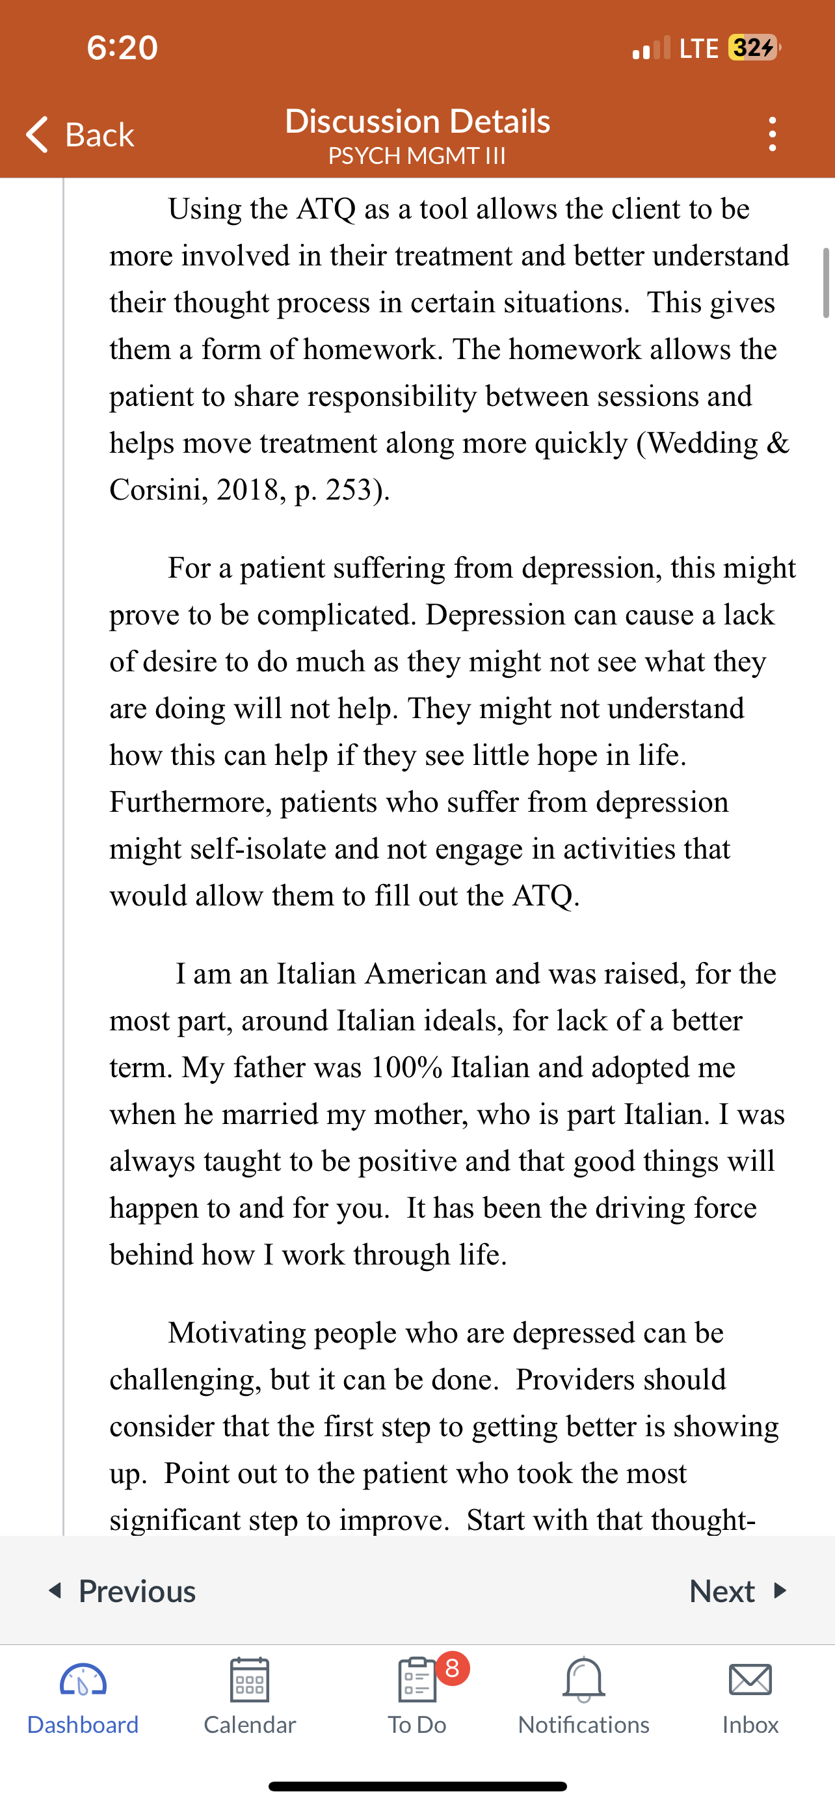Select the Dashboard tab label
Image resolution: width=835 pixels, height=1807 pixels.
click(x=83, y=1724)
